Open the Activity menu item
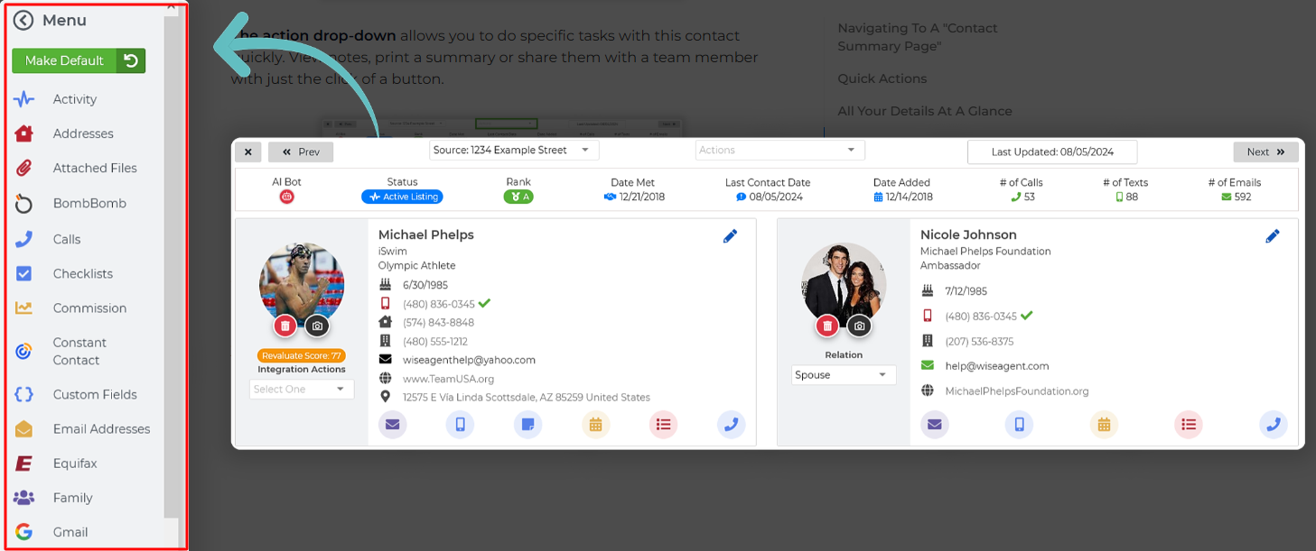 74,99
